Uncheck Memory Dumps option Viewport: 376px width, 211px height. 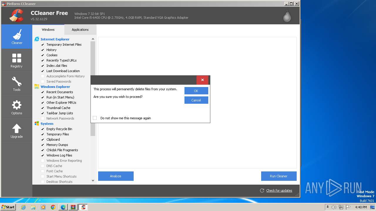43,145
